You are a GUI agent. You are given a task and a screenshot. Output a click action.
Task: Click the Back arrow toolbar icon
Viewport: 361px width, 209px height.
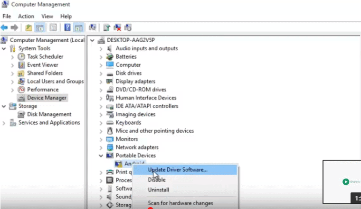click(4, 28)
